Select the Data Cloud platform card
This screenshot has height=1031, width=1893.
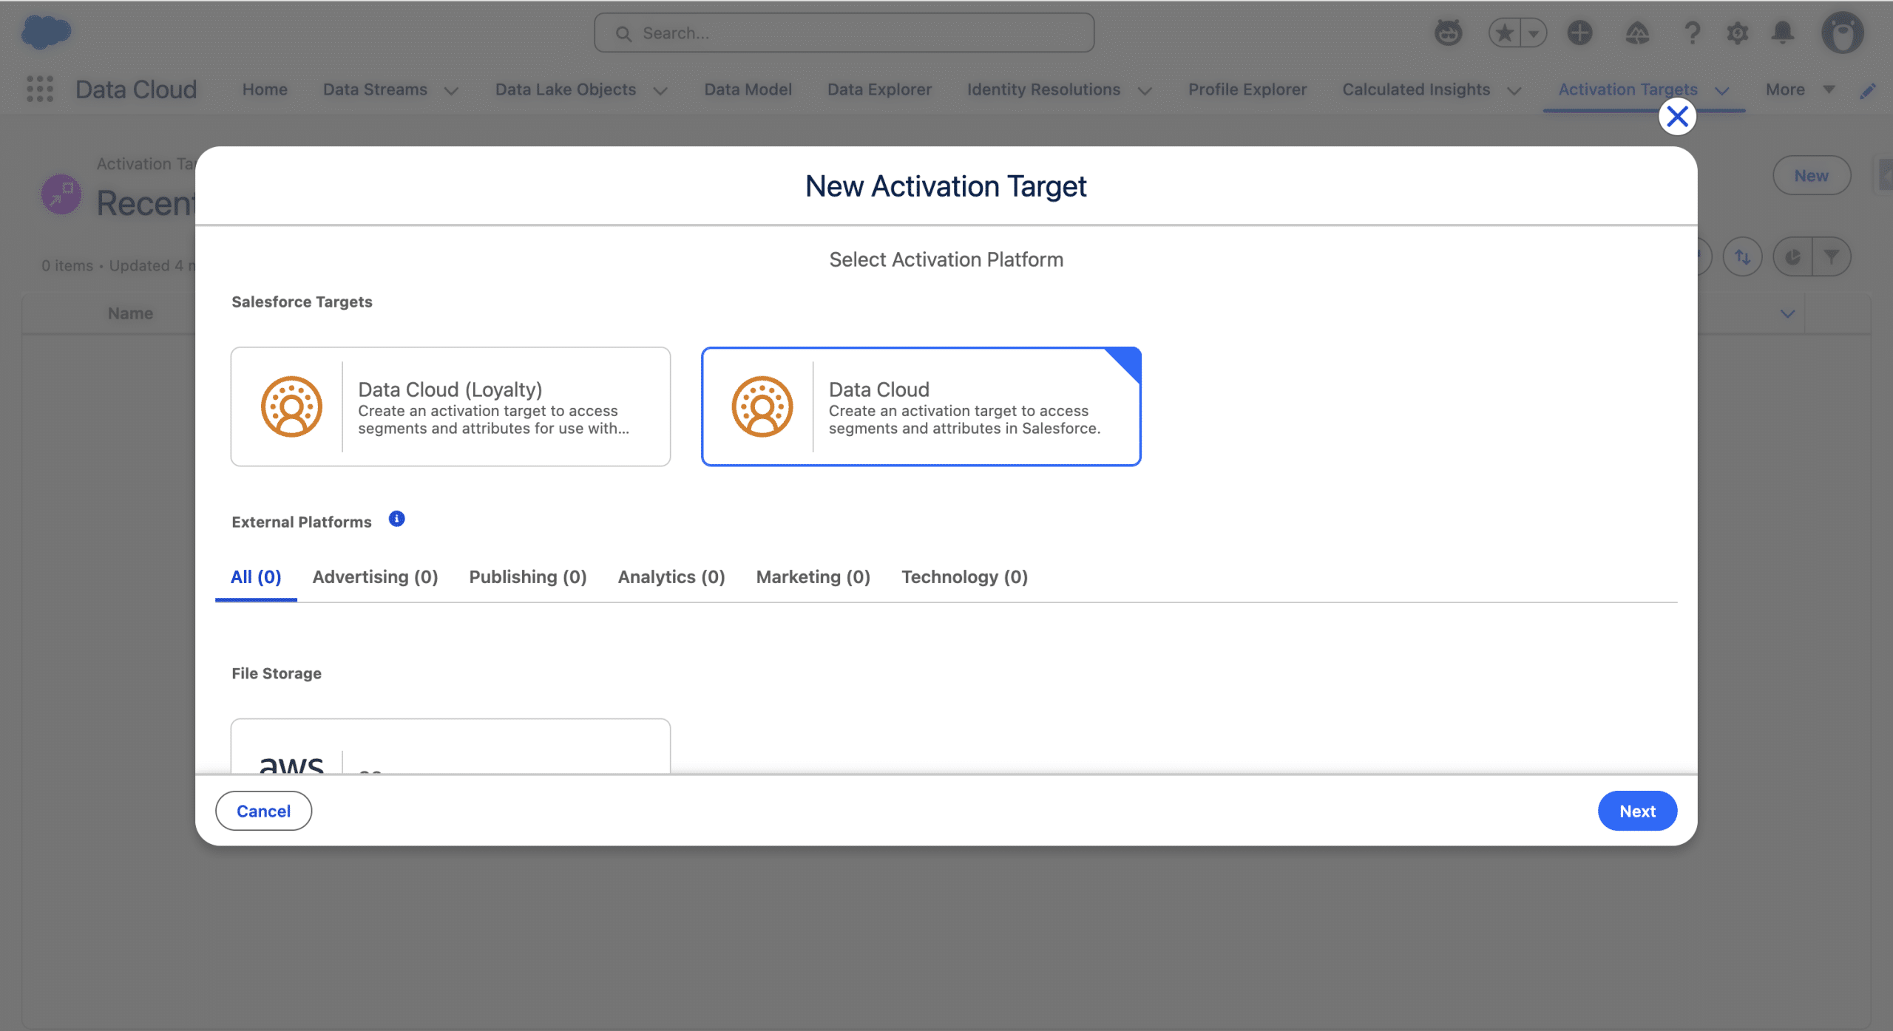[x=921, y=406]
